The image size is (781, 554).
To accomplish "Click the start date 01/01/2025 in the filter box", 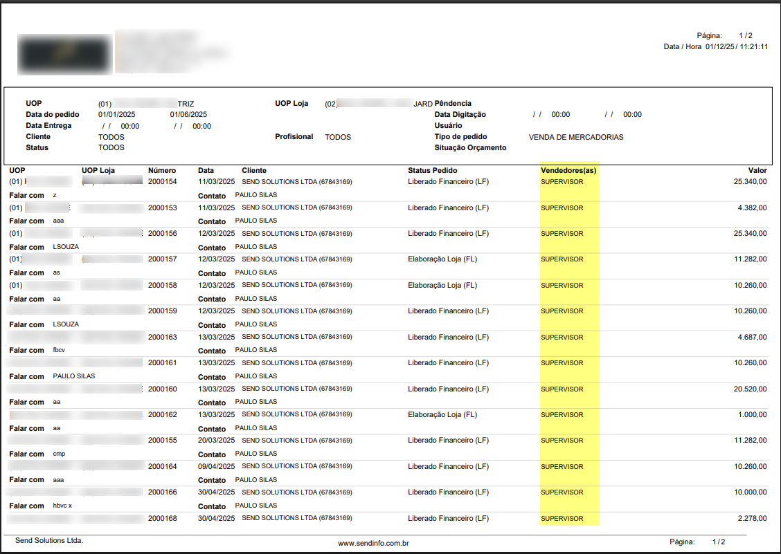I will 118,115.
